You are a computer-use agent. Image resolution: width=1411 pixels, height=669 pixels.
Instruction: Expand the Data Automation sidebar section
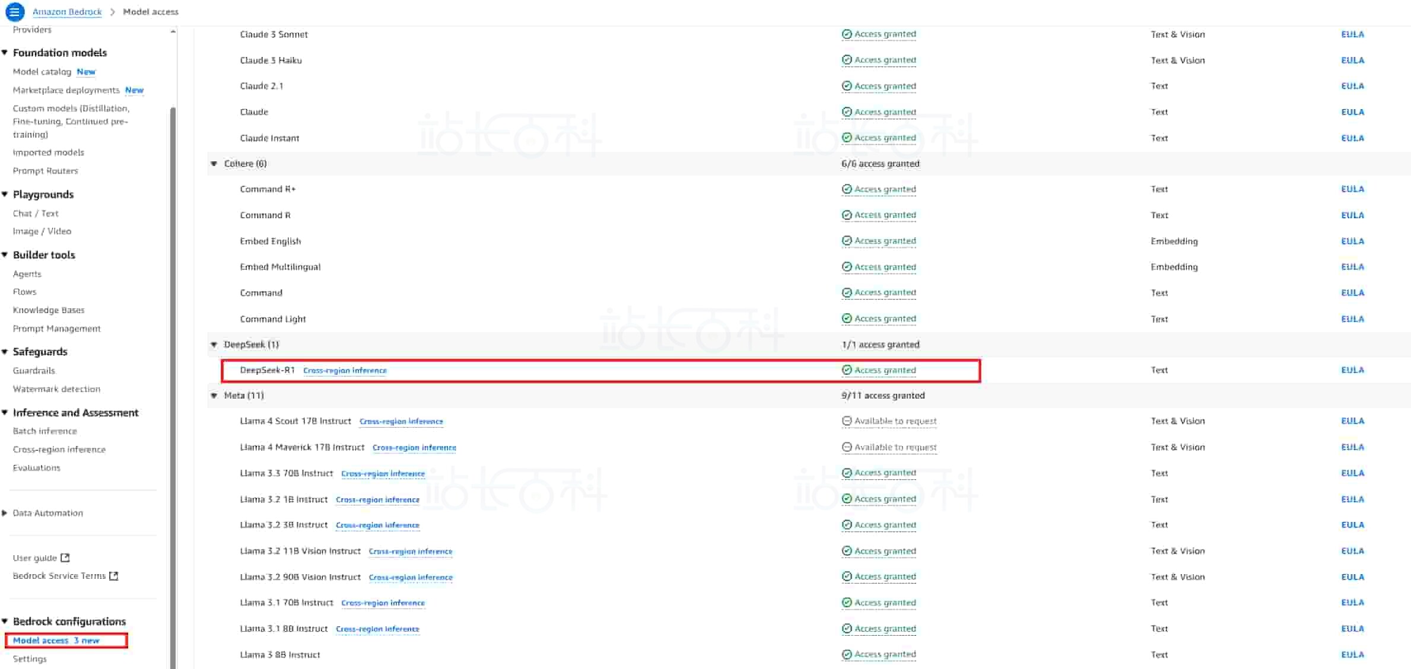click(x=5, y=513)
